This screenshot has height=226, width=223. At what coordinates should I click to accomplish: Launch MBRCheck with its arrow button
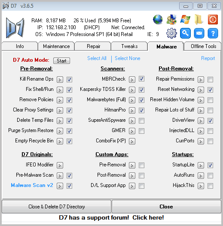tap(132, 79)
